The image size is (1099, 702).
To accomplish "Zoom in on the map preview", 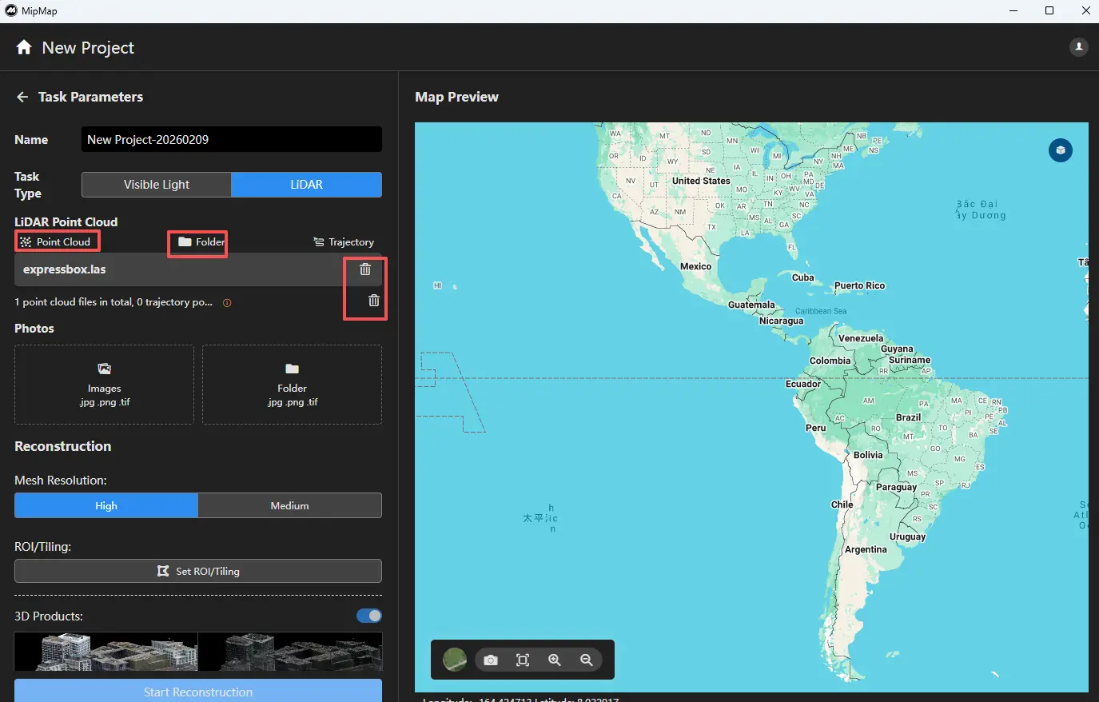I will click(x=555, y=660).
